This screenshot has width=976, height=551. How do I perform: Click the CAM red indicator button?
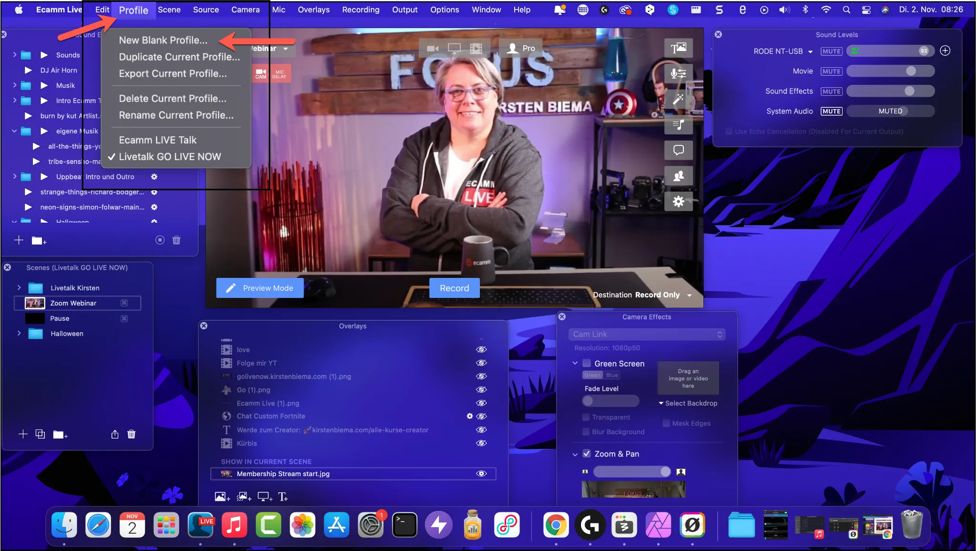pyautogui.click(x=261, y=74)
